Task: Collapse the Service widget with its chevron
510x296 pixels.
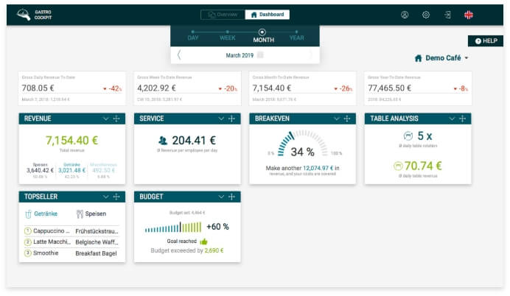Action: click(221, 119)
